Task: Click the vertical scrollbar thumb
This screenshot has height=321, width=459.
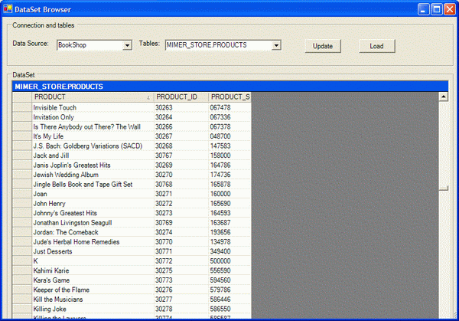Action: 443,188
